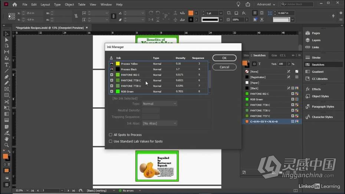Toggle process icon for Process Black ink
345x194 pixels.
coord(112,69)
